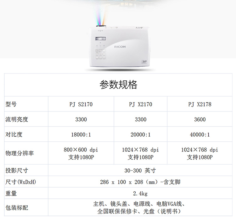236x218 pixels.
Task: Click the 2.4kg weight value
Action: pyautogui.click(x=140, y=193)
